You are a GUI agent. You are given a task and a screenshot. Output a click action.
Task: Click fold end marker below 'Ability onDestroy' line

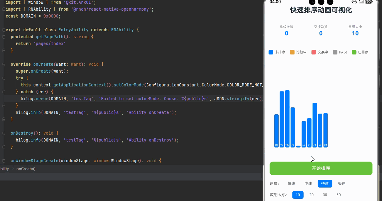point(4,147)
